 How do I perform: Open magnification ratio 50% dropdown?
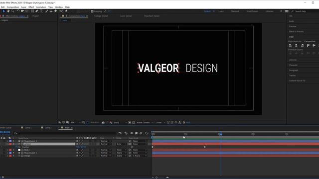coord(75,123)
